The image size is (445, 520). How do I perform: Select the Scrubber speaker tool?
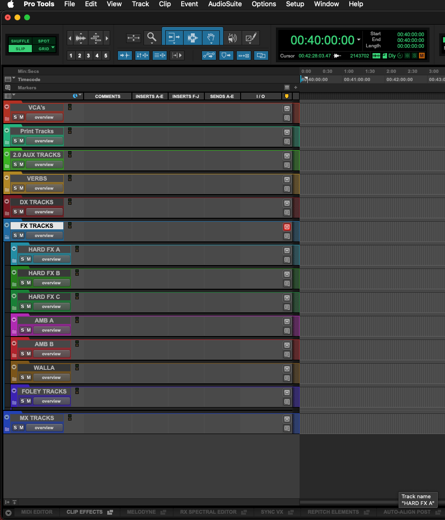[x=232, y=38]
